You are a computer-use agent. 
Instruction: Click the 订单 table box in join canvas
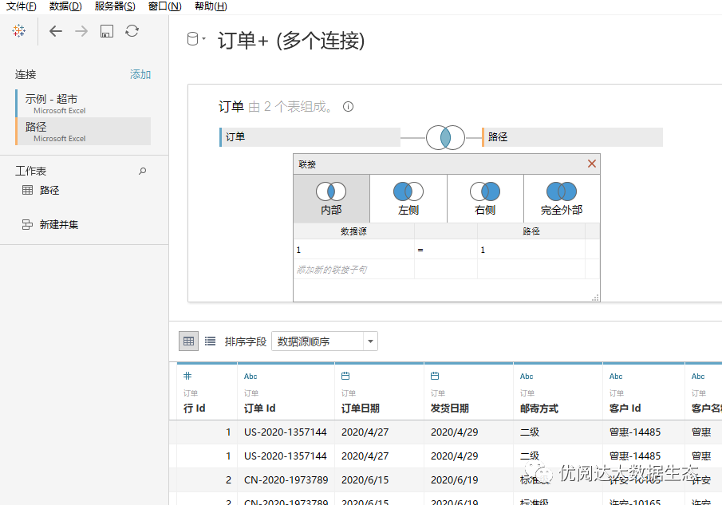click(310, 137)
